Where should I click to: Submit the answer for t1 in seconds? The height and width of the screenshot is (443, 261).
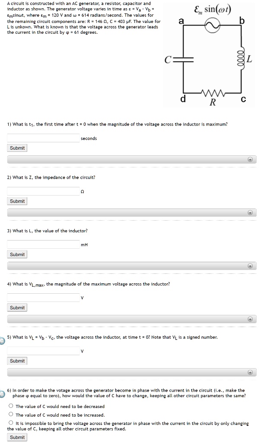pos(17,148)
